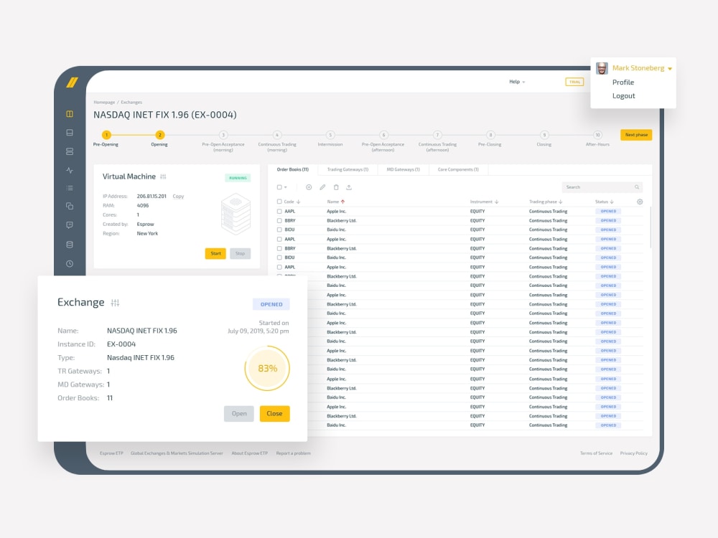Image resolution: width=718 pixels, height=538 pixels.
Task: Open the chat message icon in sidebar
Action: (70, 225)
